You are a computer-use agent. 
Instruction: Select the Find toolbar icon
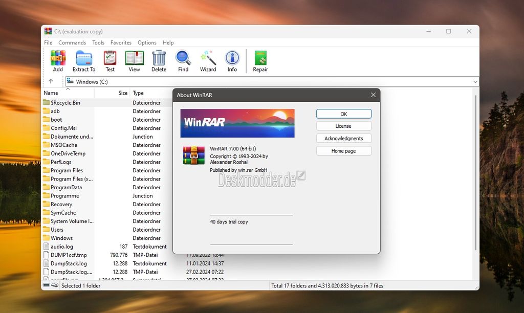coord(183,60)
